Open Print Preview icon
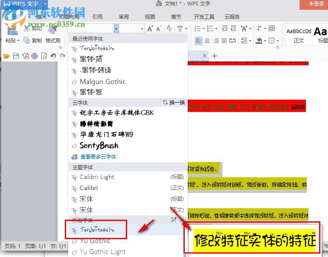 pos(44,56)
